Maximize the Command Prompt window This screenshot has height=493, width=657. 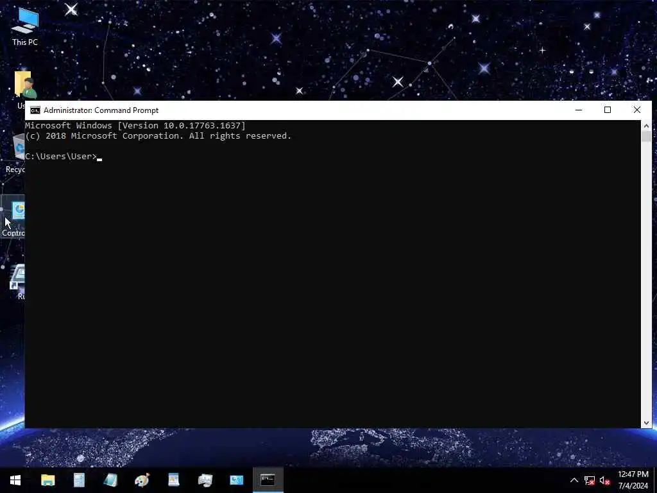pos(608,110)
